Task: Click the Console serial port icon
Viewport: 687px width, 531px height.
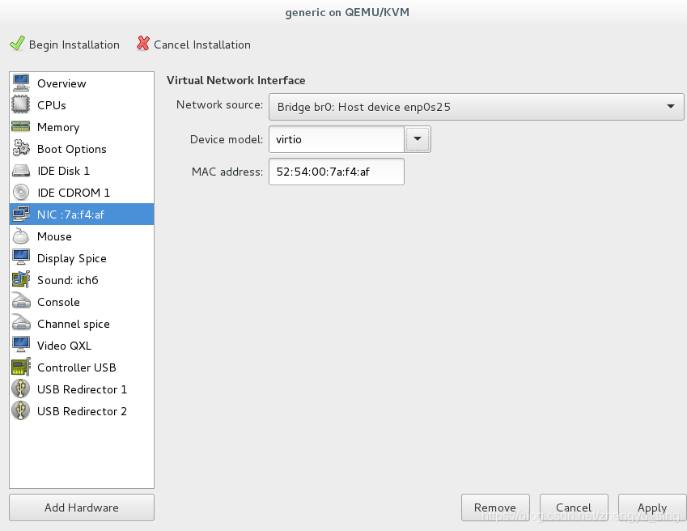Action: coord(21,301)
